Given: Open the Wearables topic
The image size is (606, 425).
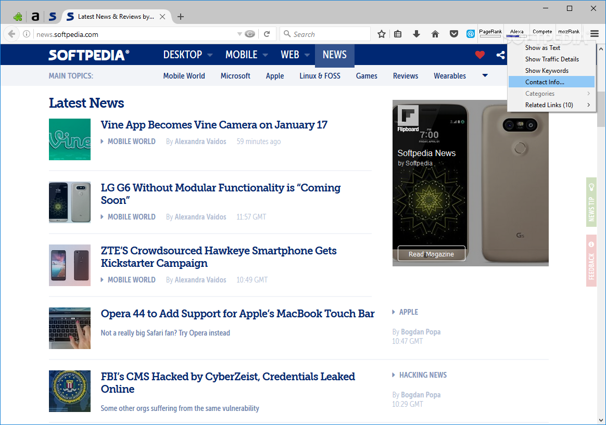Looking at the screenshot, I should (x=449, y=76).
